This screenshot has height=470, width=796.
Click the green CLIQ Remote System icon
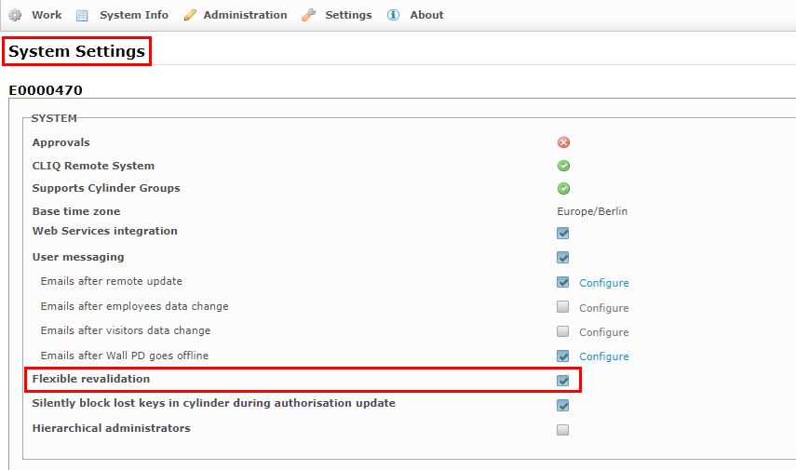point(563,166)
